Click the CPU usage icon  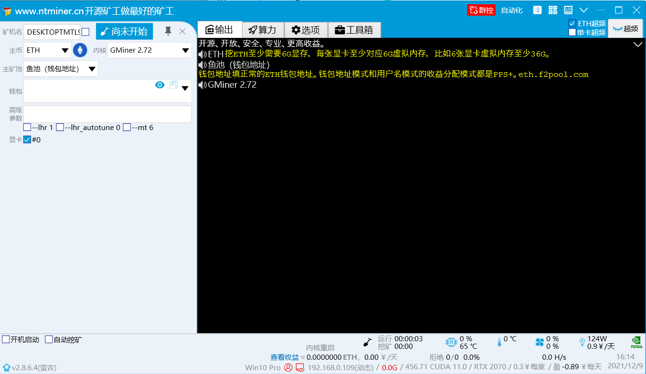pyautogui.click(x=451, y=342)
